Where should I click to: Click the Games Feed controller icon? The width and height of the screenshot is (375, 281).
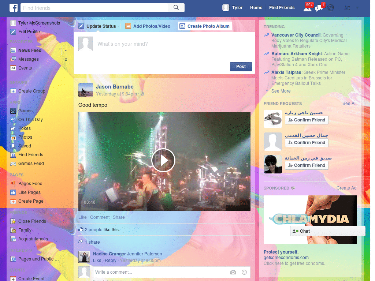click(13, 164)
